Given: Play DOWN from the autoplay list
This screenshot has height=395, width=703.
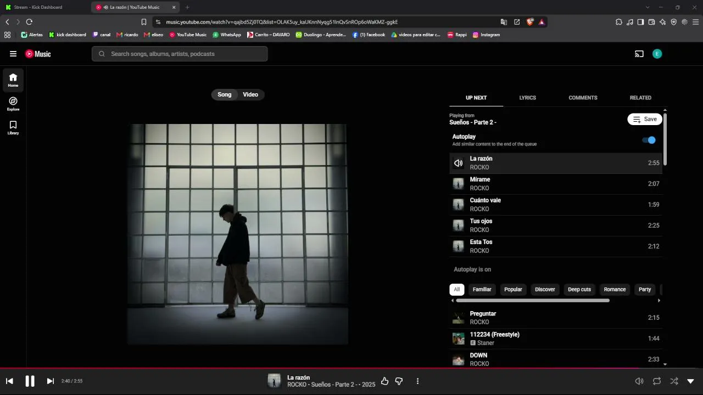Looking at the screenshot, I should tap(556, 359).
